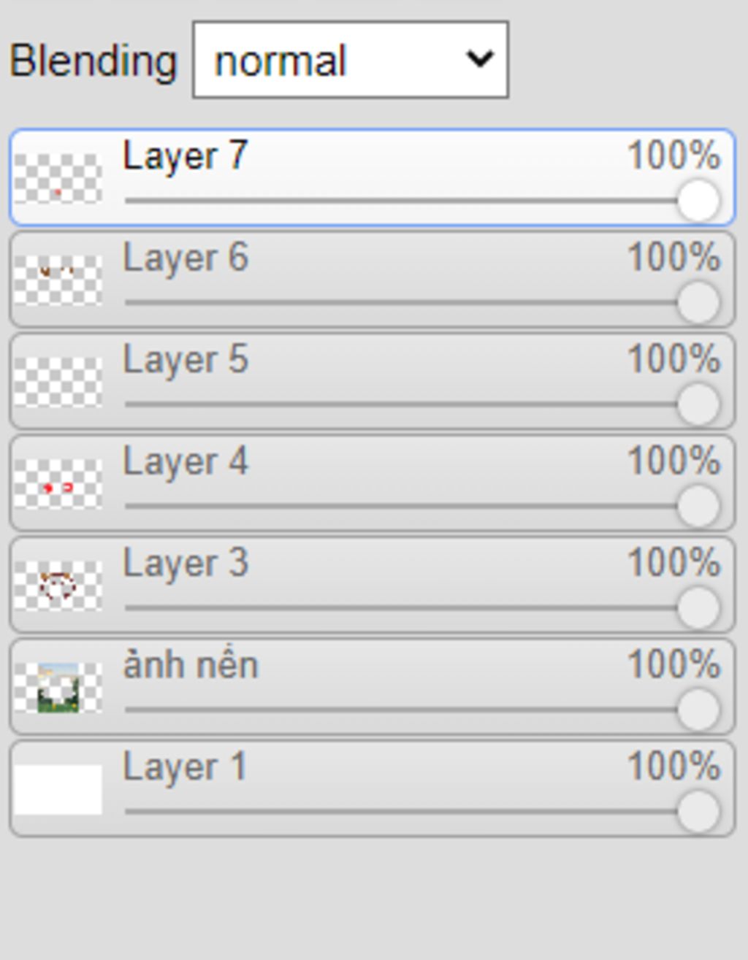Click the Layer 3 opacity slider handle
Screen dimensions: 748x960
pyautogui.click(x=698, y=607)
